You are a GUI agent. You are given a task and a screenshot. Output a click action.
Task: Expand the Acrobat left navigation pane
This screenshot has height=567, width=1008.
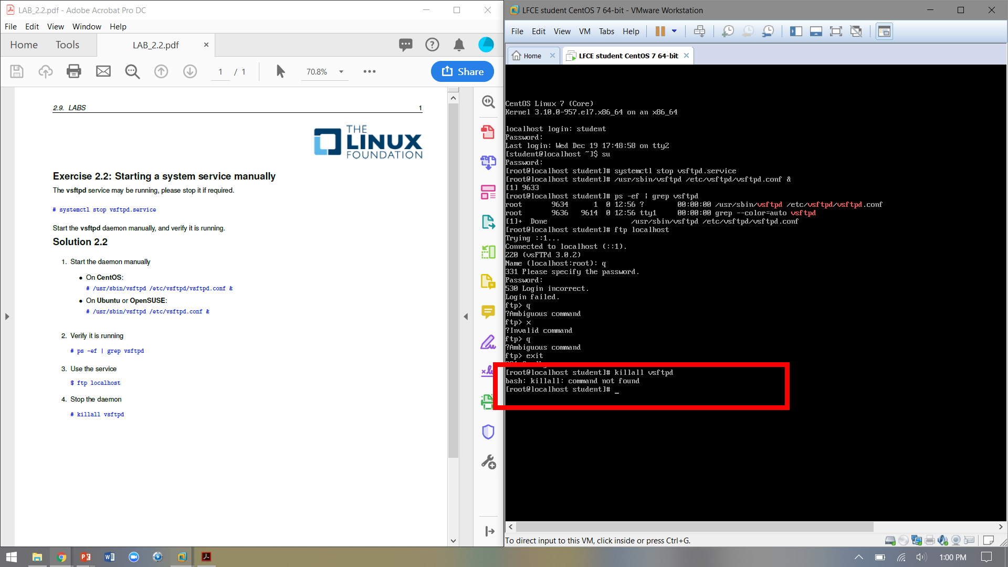7,317
